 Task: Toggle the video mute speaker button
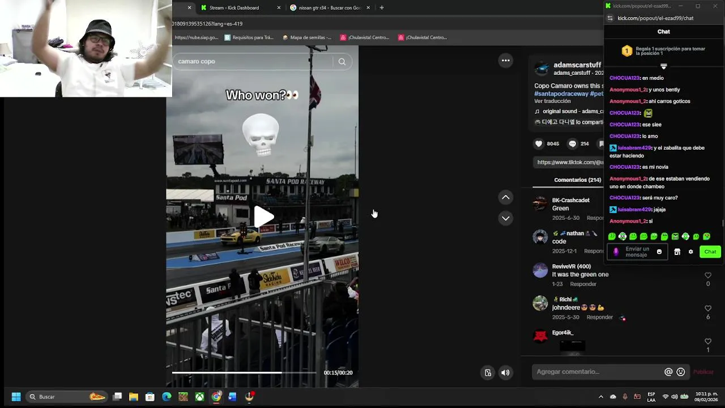click(x=505, y=372)
